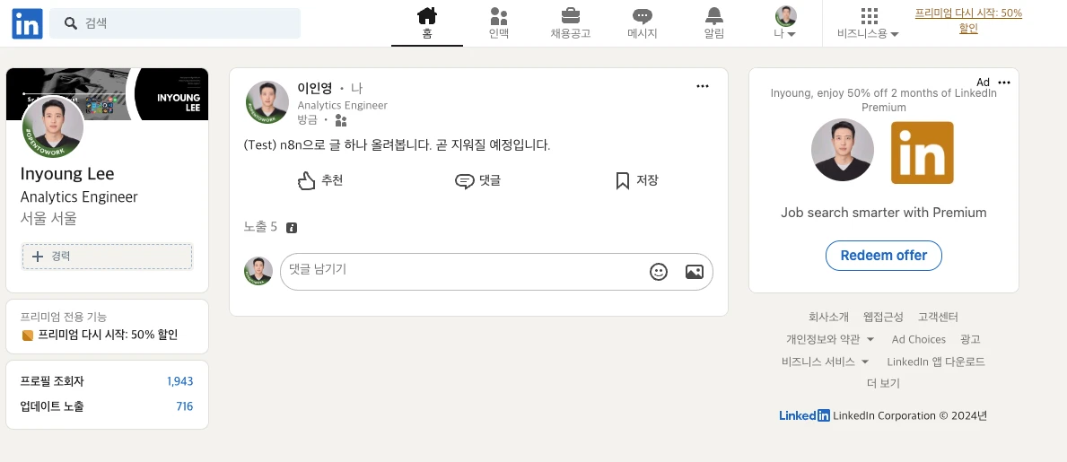Add 경력 to the profile
1067x462 pixels.
click(x=107, y=257)
